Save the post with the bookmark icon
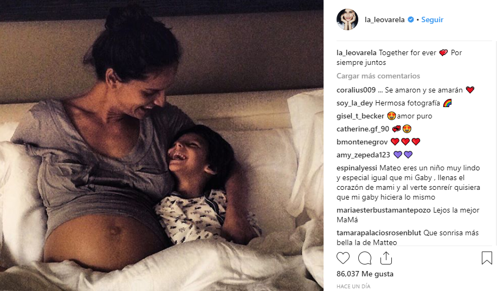The width and height of the screenshot is (497, 291). tap(487, 258)
